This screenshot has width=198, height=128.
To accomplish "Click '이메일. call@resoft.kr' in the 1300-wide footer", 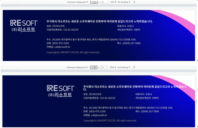I will (95, 115).
